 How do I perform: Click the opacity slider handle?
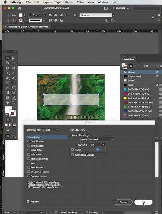(97, 149)
